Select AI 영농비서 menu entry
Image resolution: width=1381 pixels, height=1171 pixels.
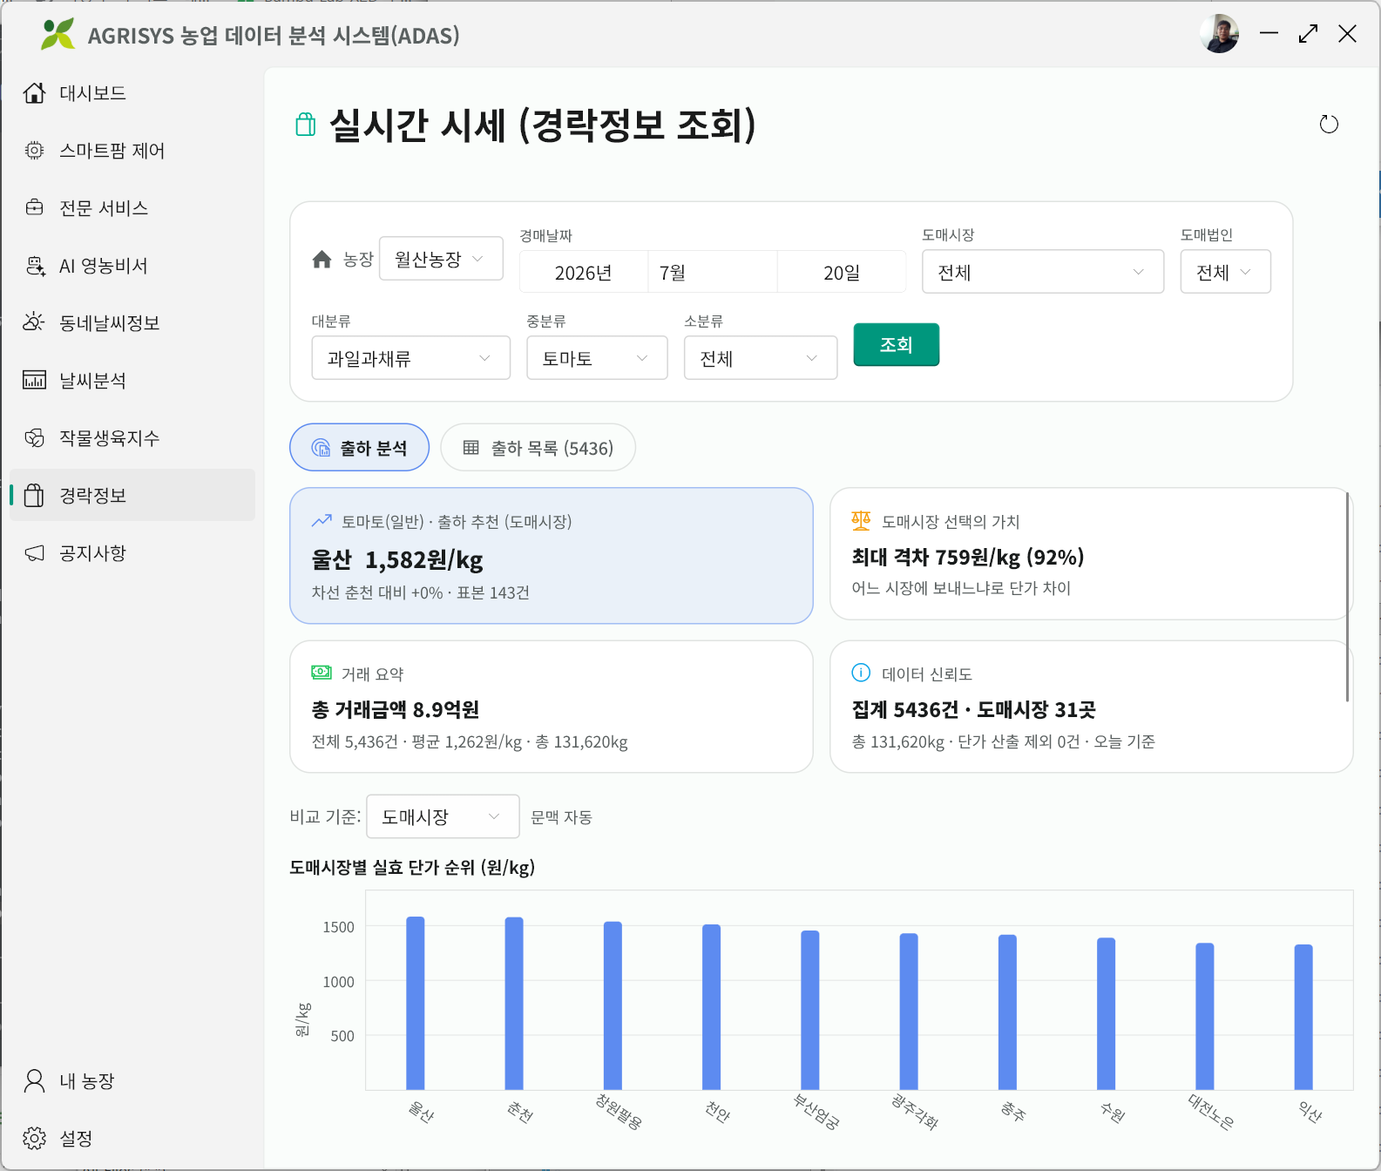(132, 266)
